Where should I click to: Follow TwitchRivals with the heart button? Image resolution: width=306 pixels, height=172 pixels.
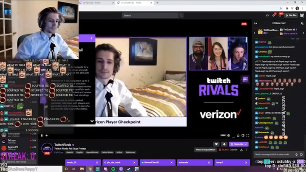(216, 144)
